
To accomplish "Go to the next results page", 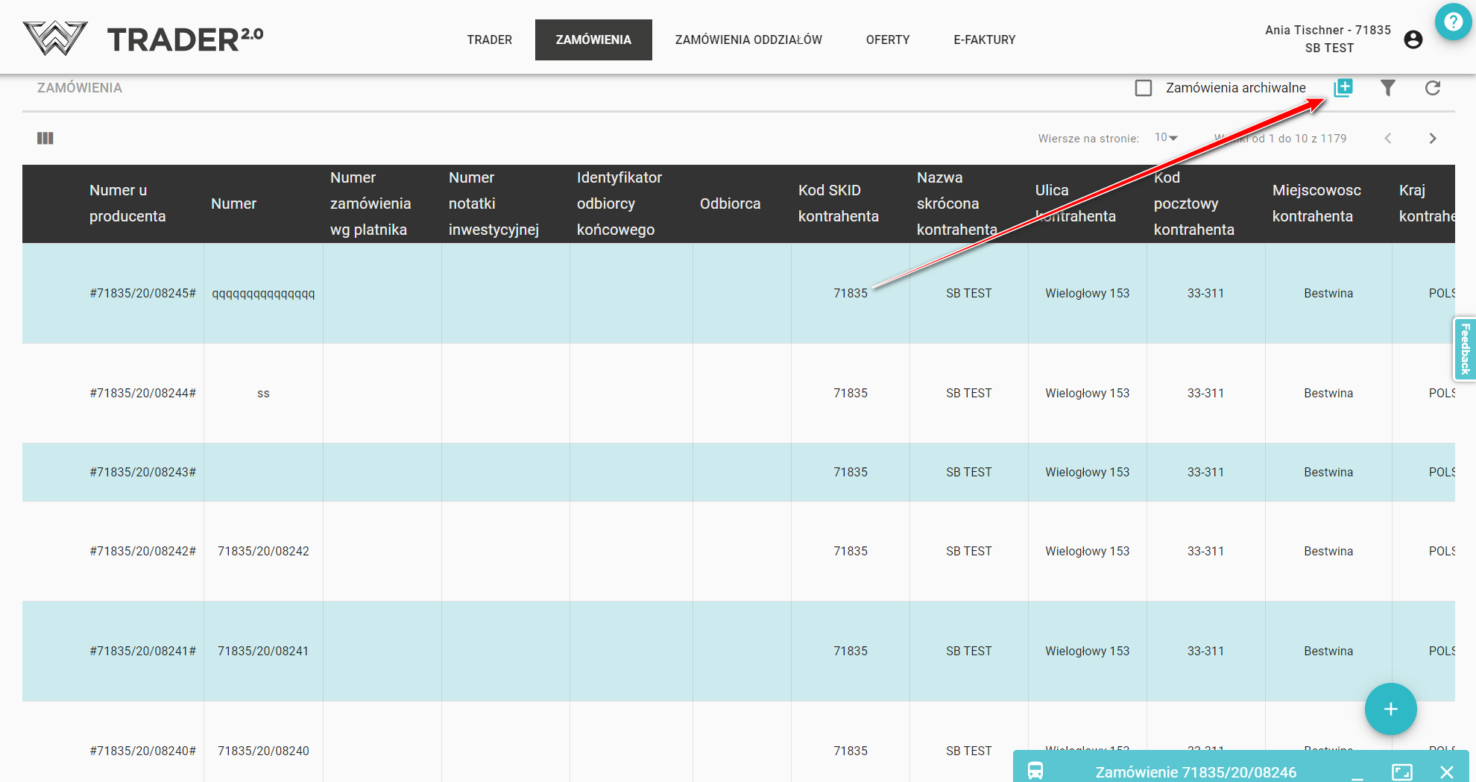I will [1432, 138].
